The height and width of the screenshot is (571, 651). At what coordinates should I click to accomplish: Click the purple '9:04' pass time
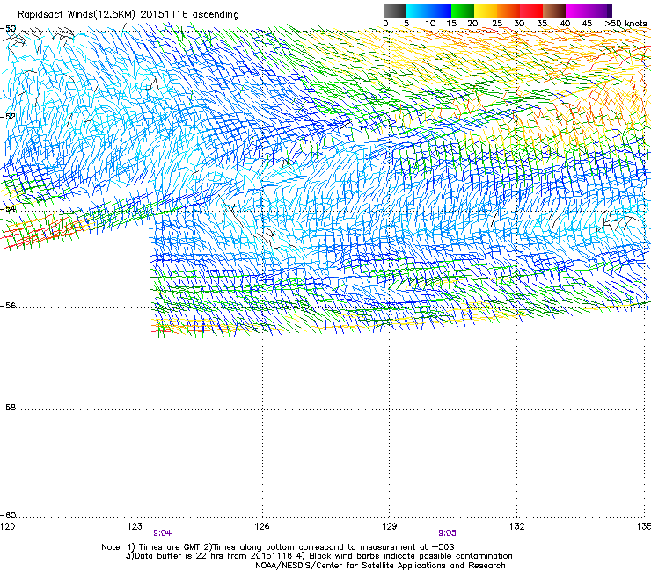coord(163,533)
